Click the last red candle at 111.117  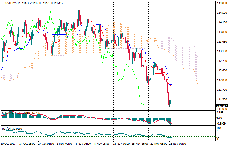(172, 103)
